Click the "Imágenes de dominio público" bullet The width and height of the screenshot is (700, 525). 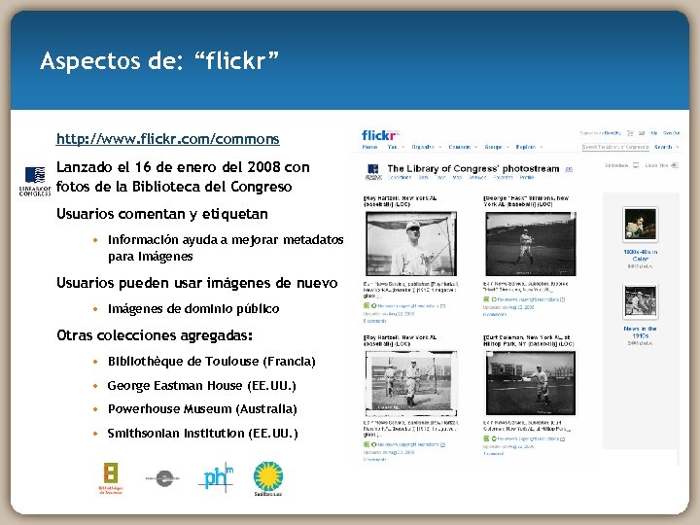[193, 308]
